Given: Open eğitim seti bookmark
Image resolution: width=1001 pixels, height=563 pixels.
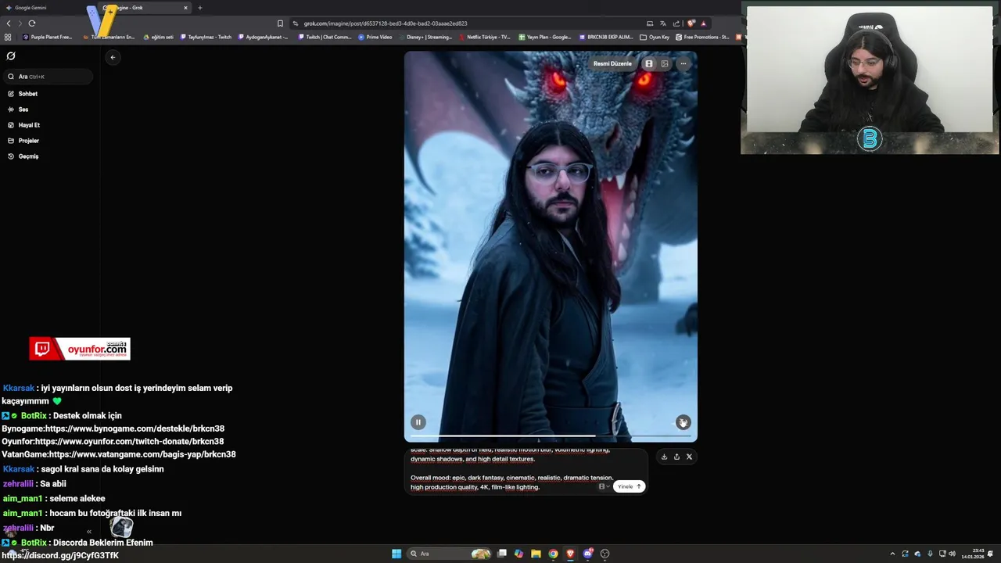Looking at the screenshot, I should [x=158, y=37].
